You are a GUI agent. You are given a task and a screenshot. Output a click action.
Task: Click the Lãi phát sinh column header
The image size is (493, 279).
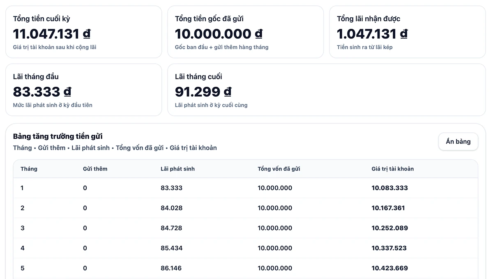[x=177, y=169]
